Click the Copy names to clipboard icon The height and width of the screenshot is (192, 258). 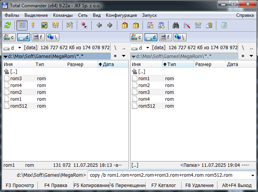point(209,25)
